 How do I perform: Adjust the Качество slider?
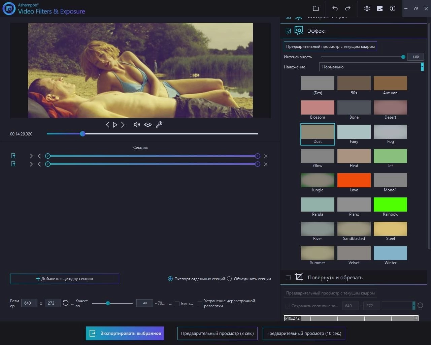112,303
